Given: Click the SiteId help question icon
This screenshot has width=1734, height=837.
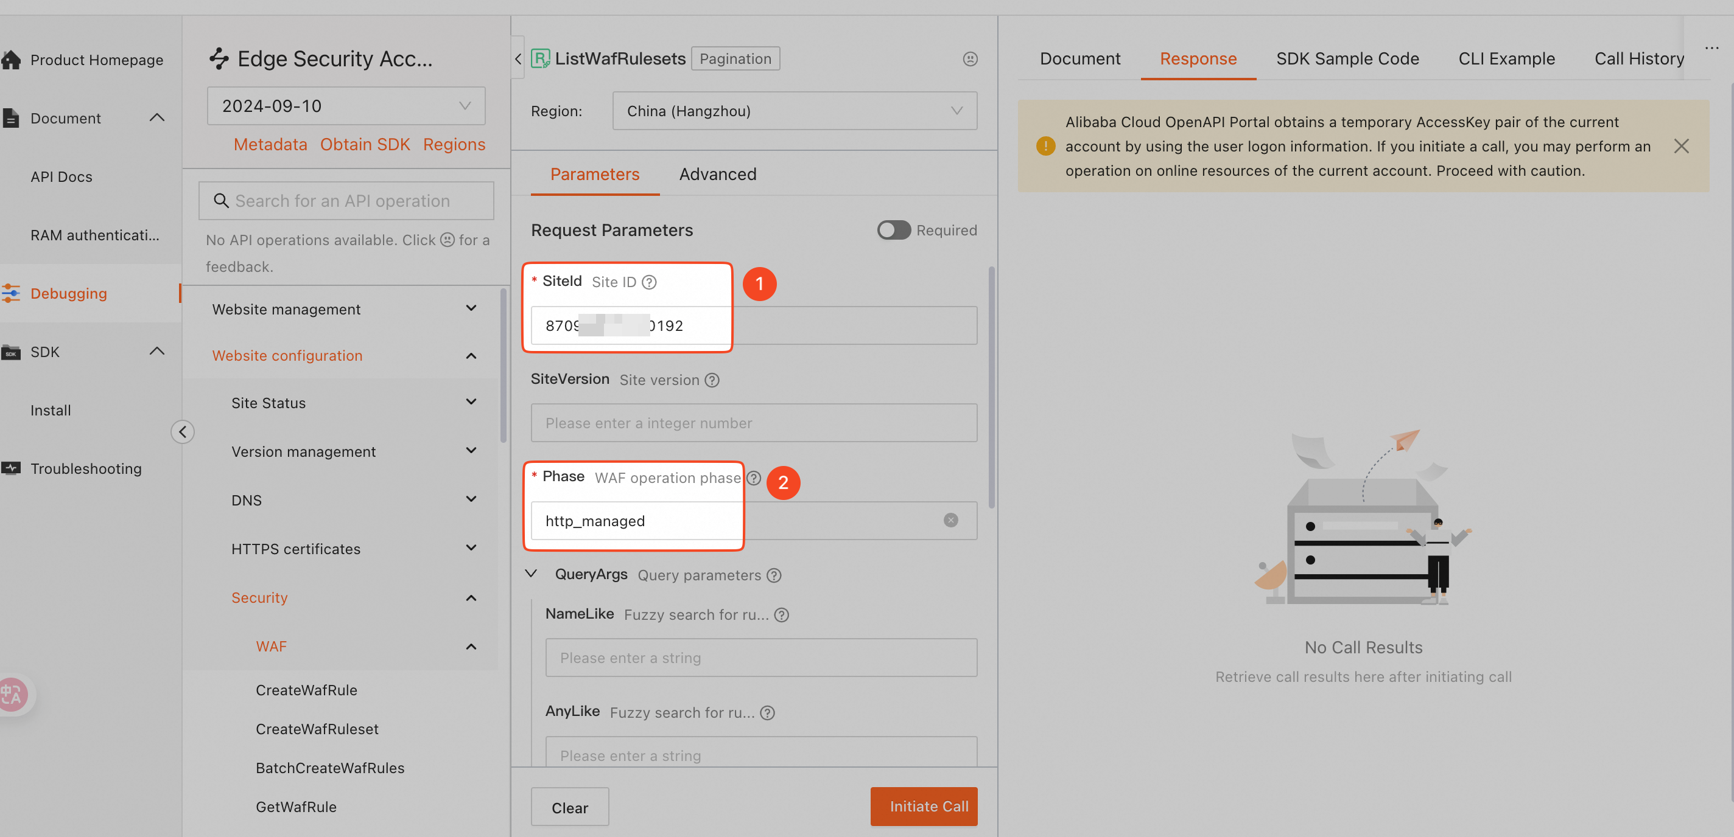Looking at the screenshot, I should [x=649, y=282].
